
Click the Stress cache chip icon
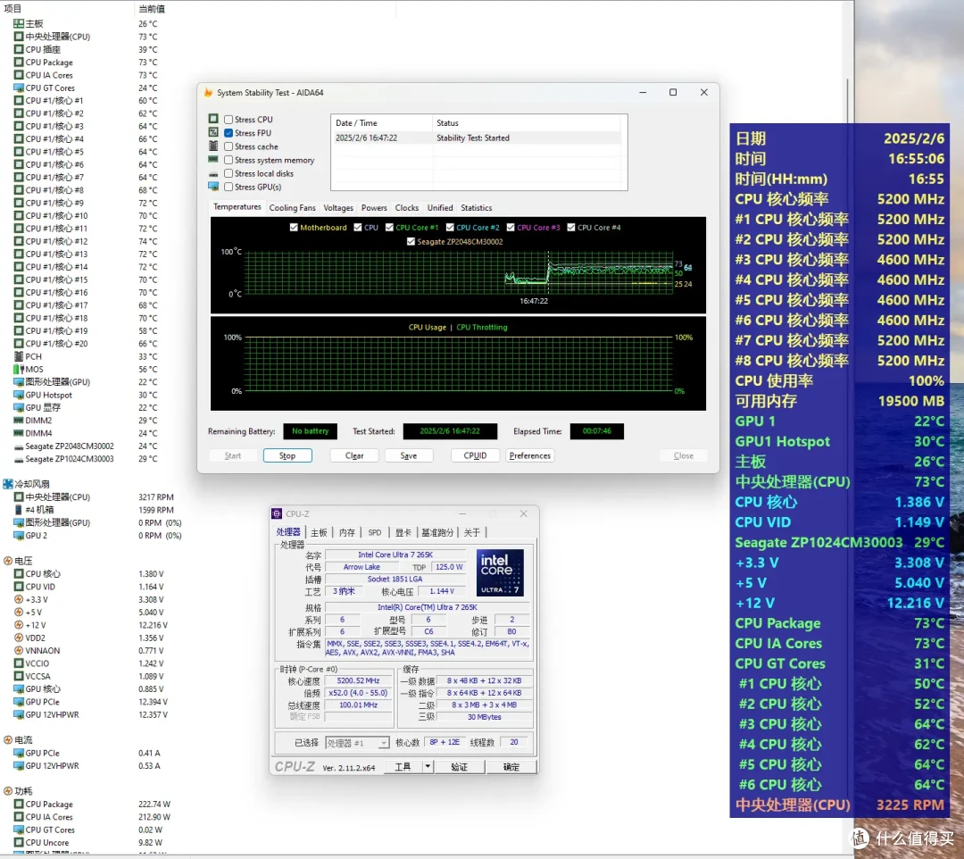click(213, 146)
